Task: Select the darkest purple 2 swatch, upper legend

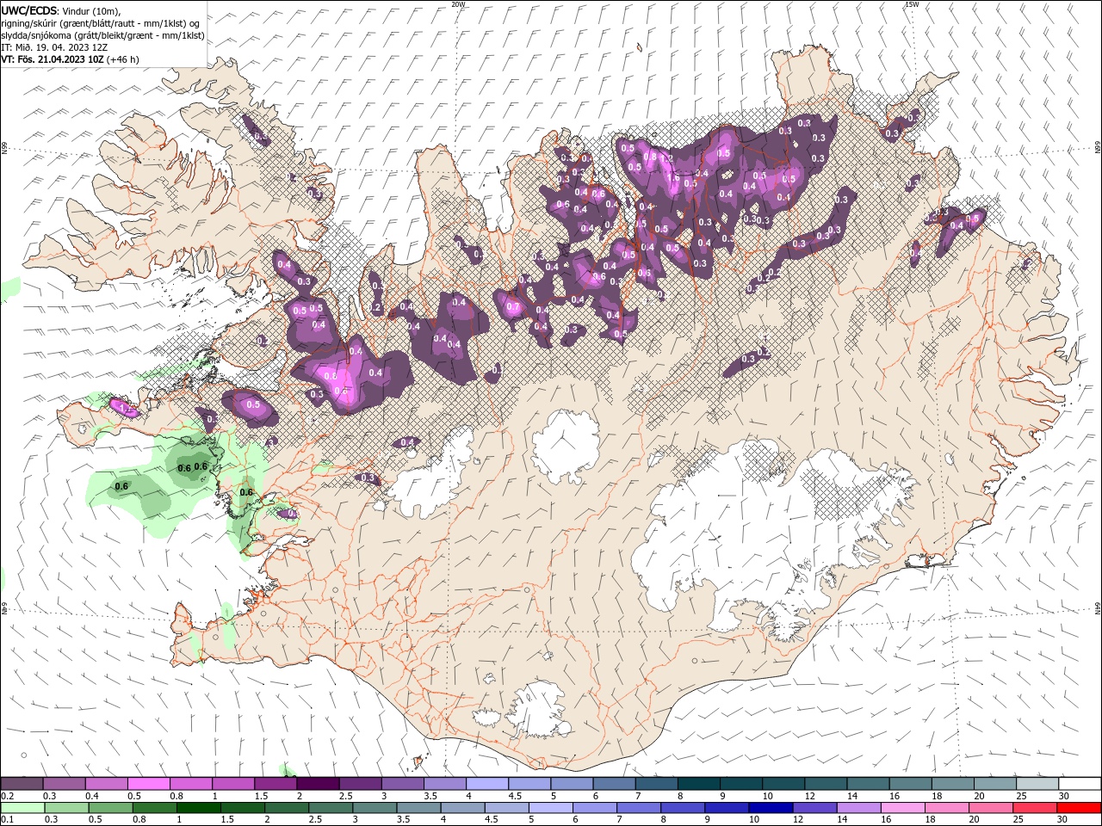Action: [317, 784]
